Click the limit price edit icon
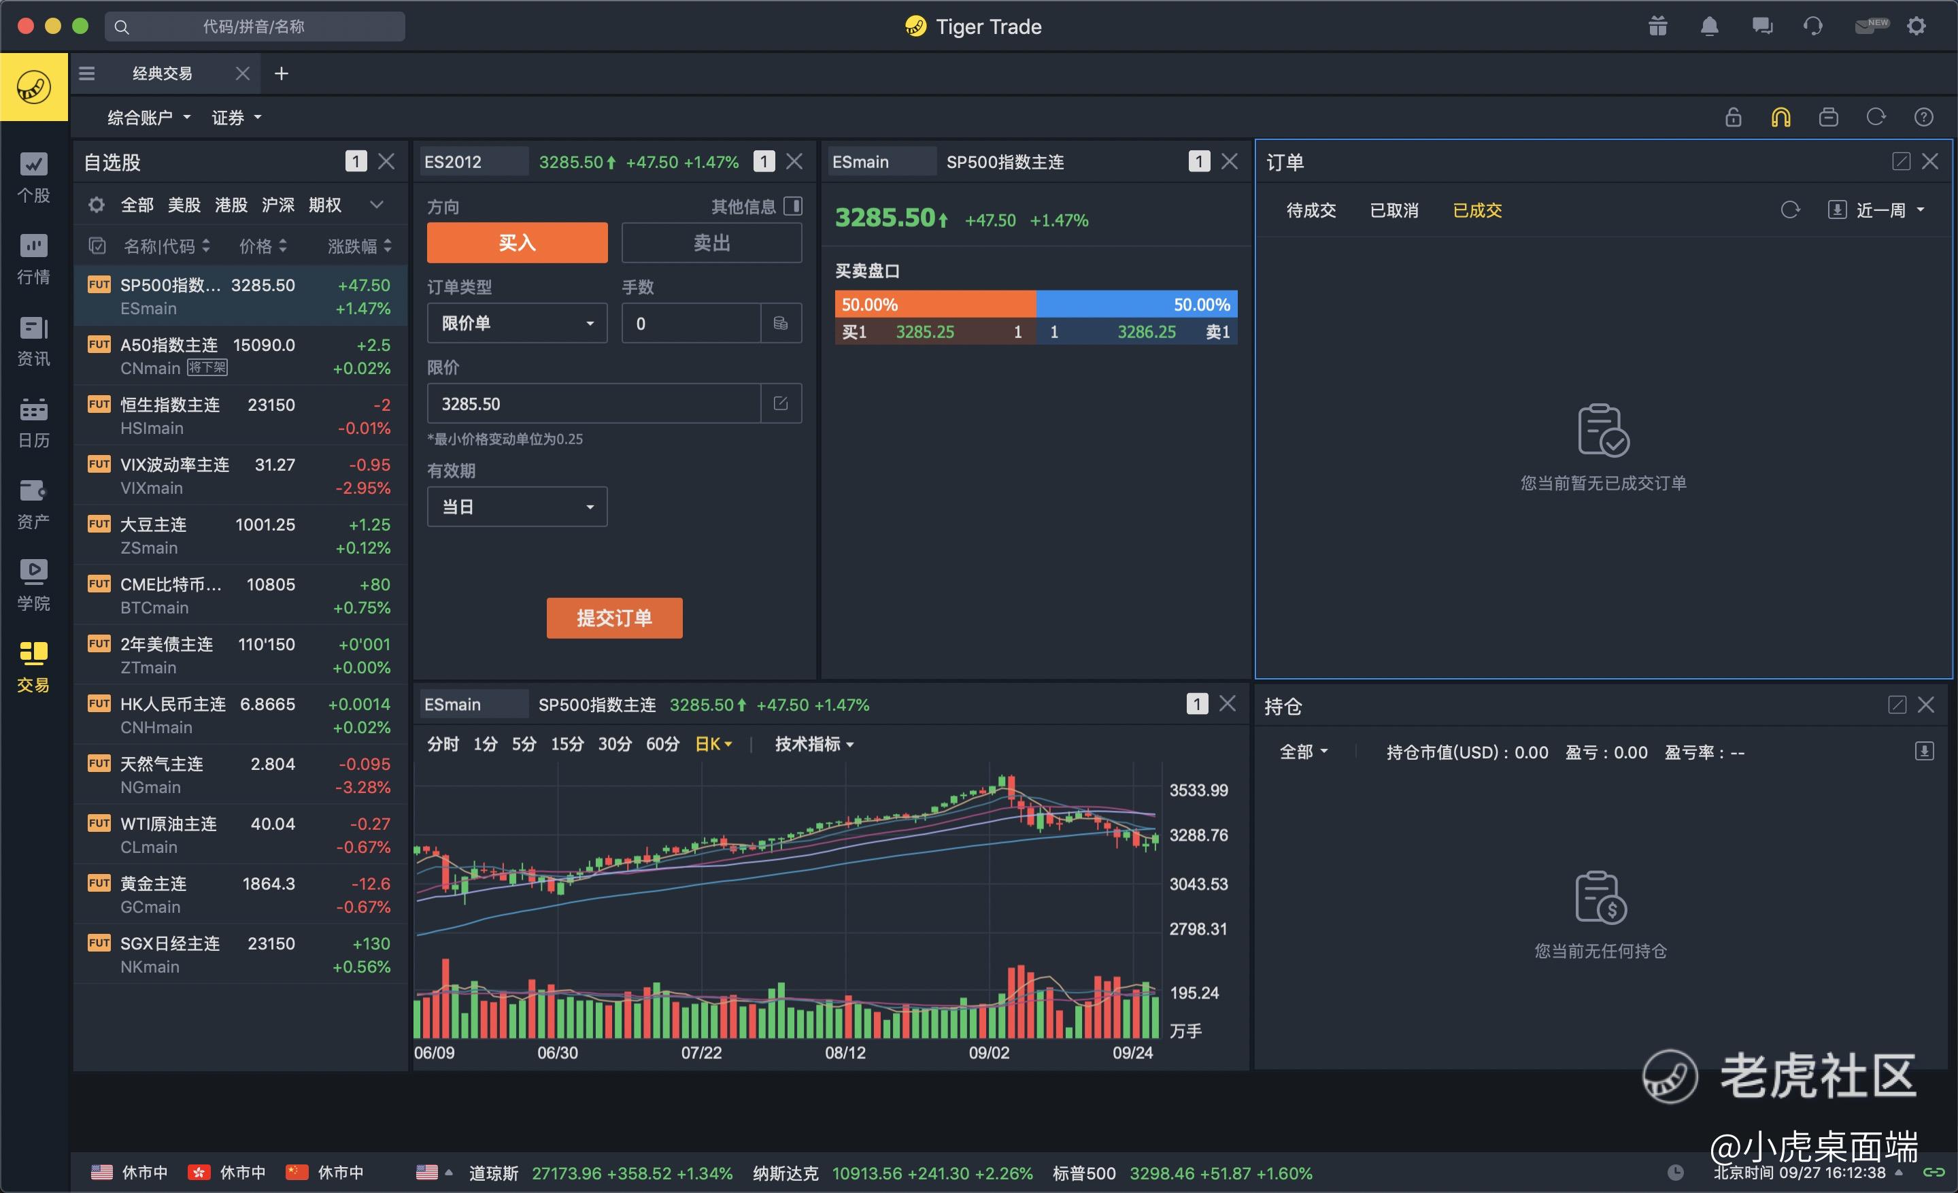Screen dimensions: 1958x1193 pos(781,404)
